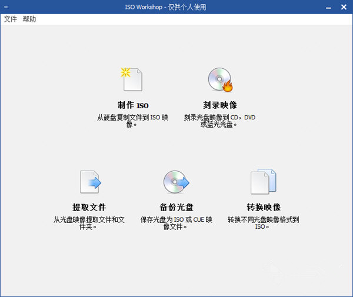
Task: Minimize the ISO Workshop window
Action: tap(328, 7)
